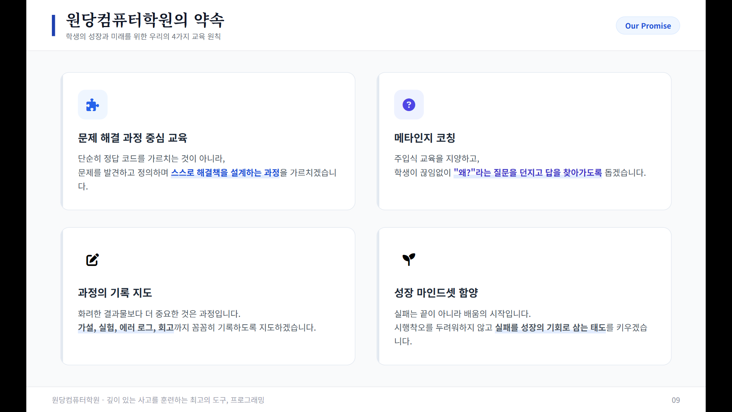
Task: Click the text 실패는 끝이 아니라 배움의 시작입니다
Action: pos(462,314)
